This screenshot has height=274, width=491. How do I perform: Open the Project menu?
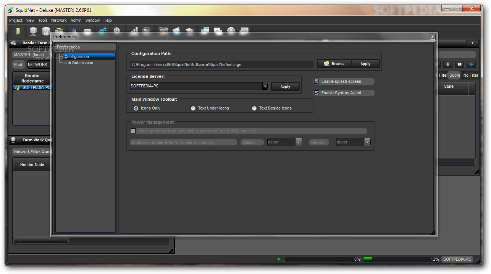(16, 20)
